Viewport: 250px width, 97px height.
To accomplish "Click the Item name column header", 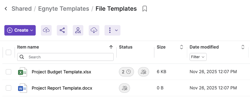I will pos(28,47).
